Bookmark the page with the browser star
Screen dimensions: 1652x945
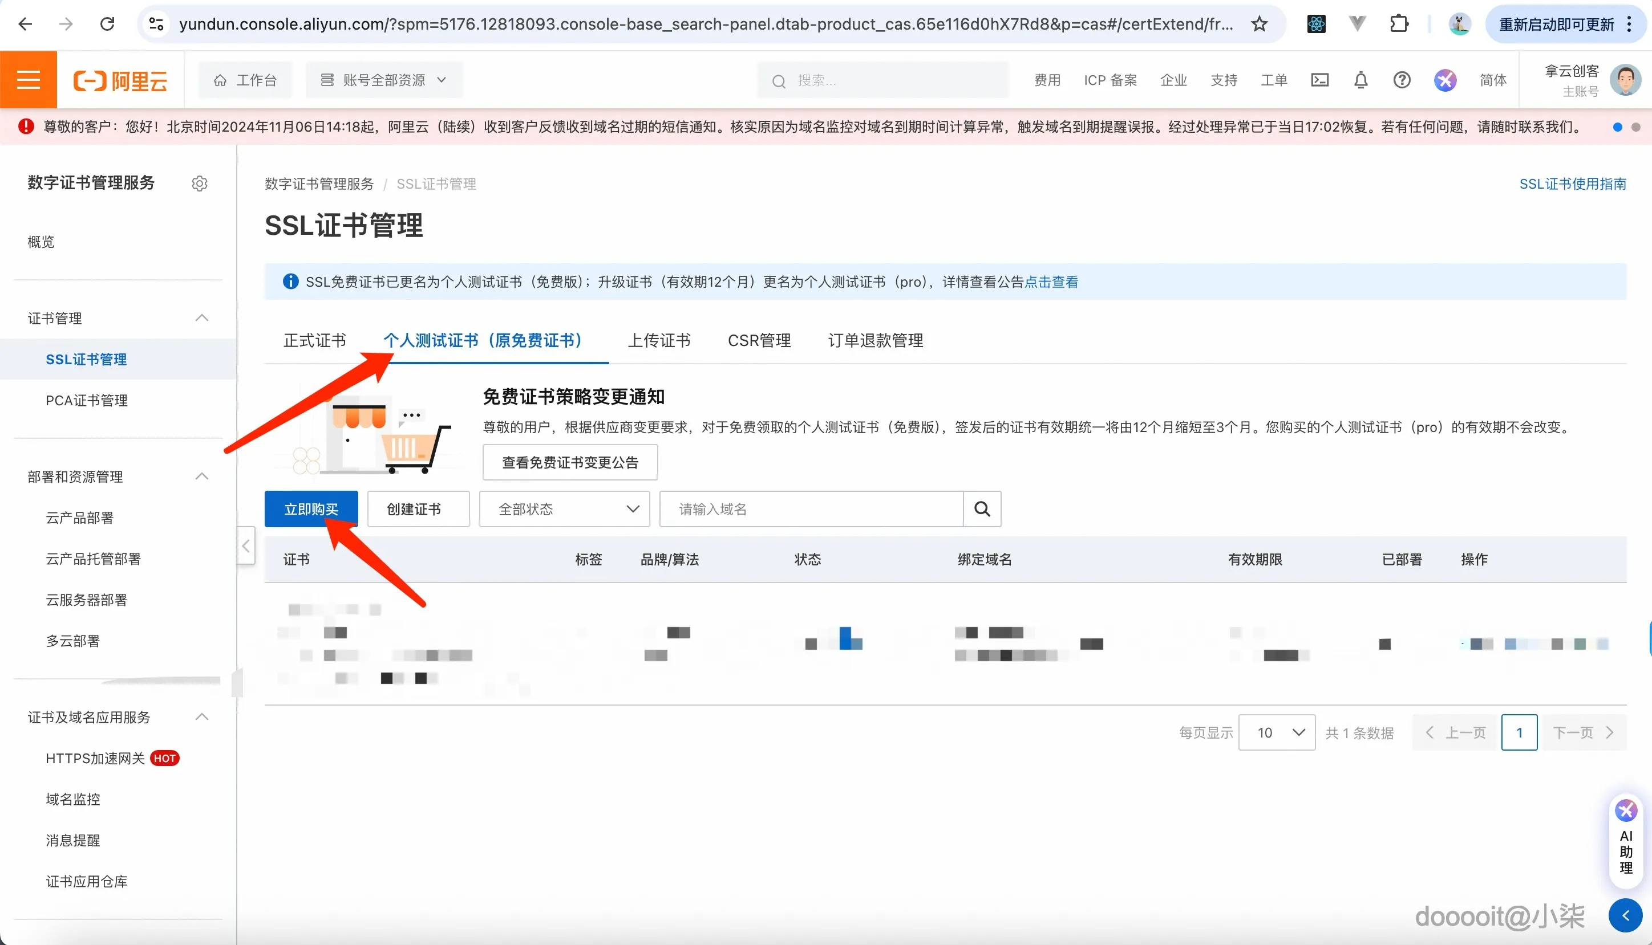pyautogui.click(x=1258, y=24)
